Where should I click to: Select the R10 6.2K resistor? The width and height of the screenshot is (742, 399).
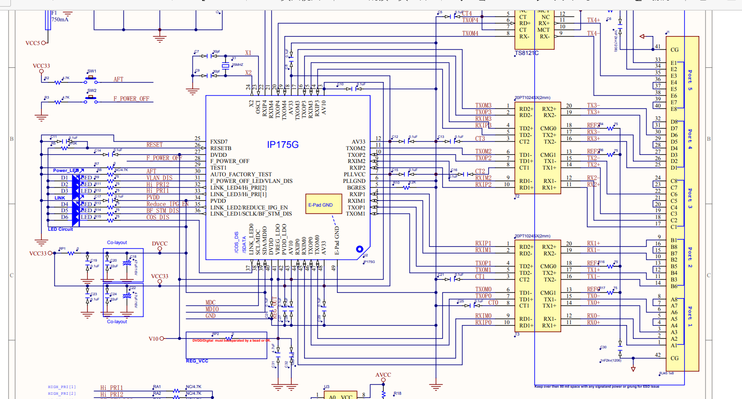tap(406, 187)
